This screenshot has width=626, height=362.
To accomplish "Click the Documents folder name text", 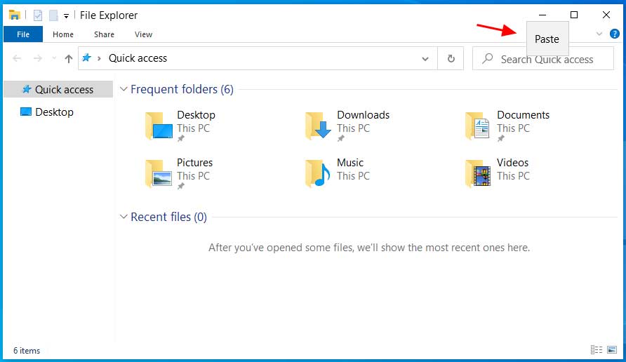I will point(523,115).
